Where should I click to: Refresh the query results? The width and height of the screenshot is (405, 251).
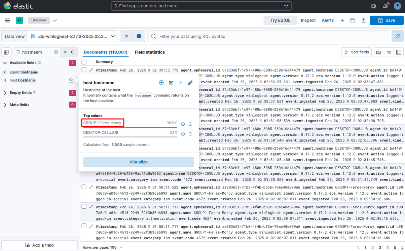397,36
